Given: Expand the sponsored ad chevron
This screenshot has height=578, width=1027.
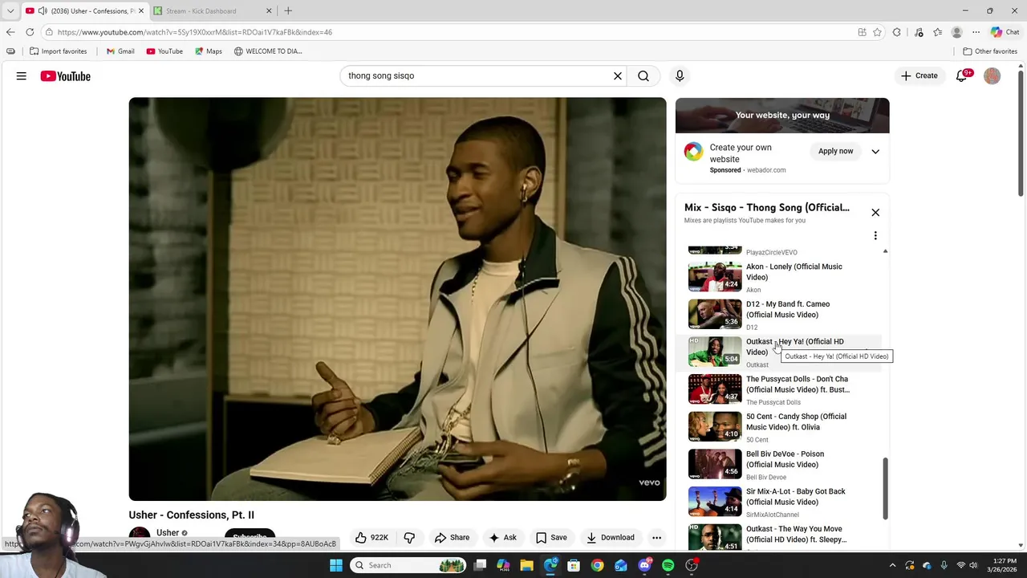Looking at the screenshot, I should [875, 152].
